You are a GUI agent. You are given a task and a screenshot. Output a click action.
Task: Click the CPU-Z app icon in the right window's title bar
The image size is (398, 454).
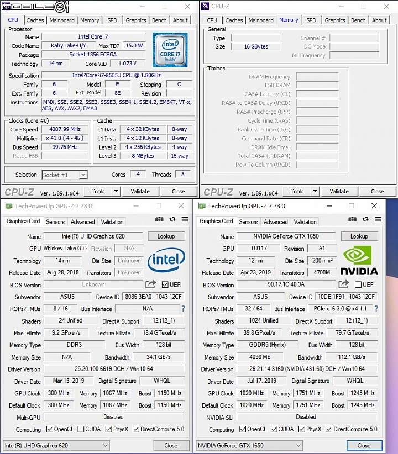(205, 7)
